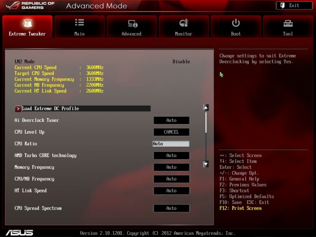Click the Boot tab power icon
The height and width of the screenshot is (237, 316).
click(x=236, y=23)
